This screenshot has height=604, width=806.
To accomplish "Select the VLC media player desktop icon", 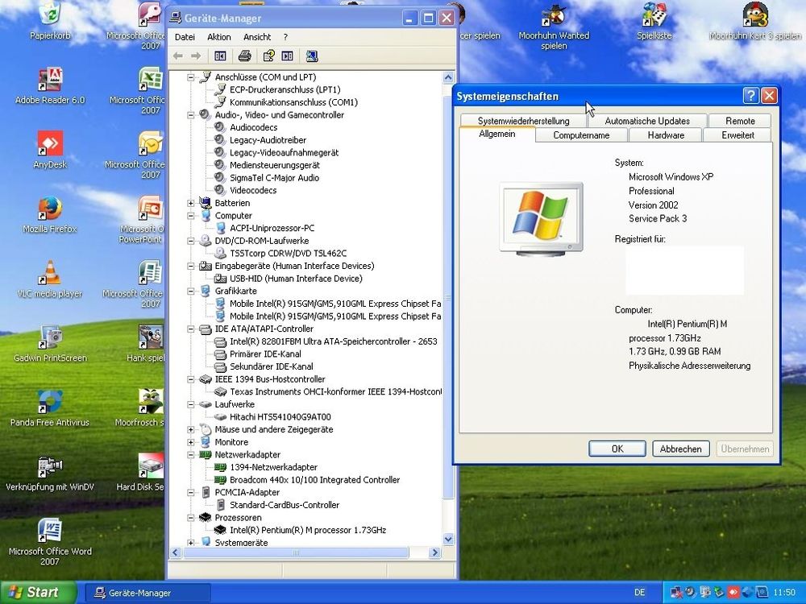I will pyautogui.click(x=50, y=279).
